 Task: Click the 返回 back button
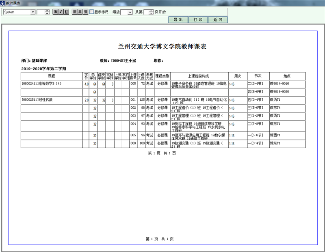click(x=218, y=19)
